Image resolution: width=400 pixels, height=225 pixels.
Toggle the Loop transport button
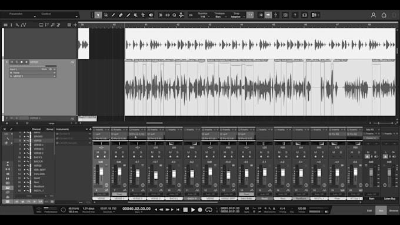tap(209, 210)
